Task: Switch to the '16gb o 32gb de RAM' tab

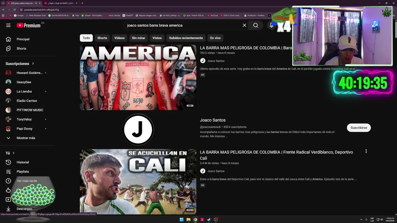Action: click(x=60, y=3)
